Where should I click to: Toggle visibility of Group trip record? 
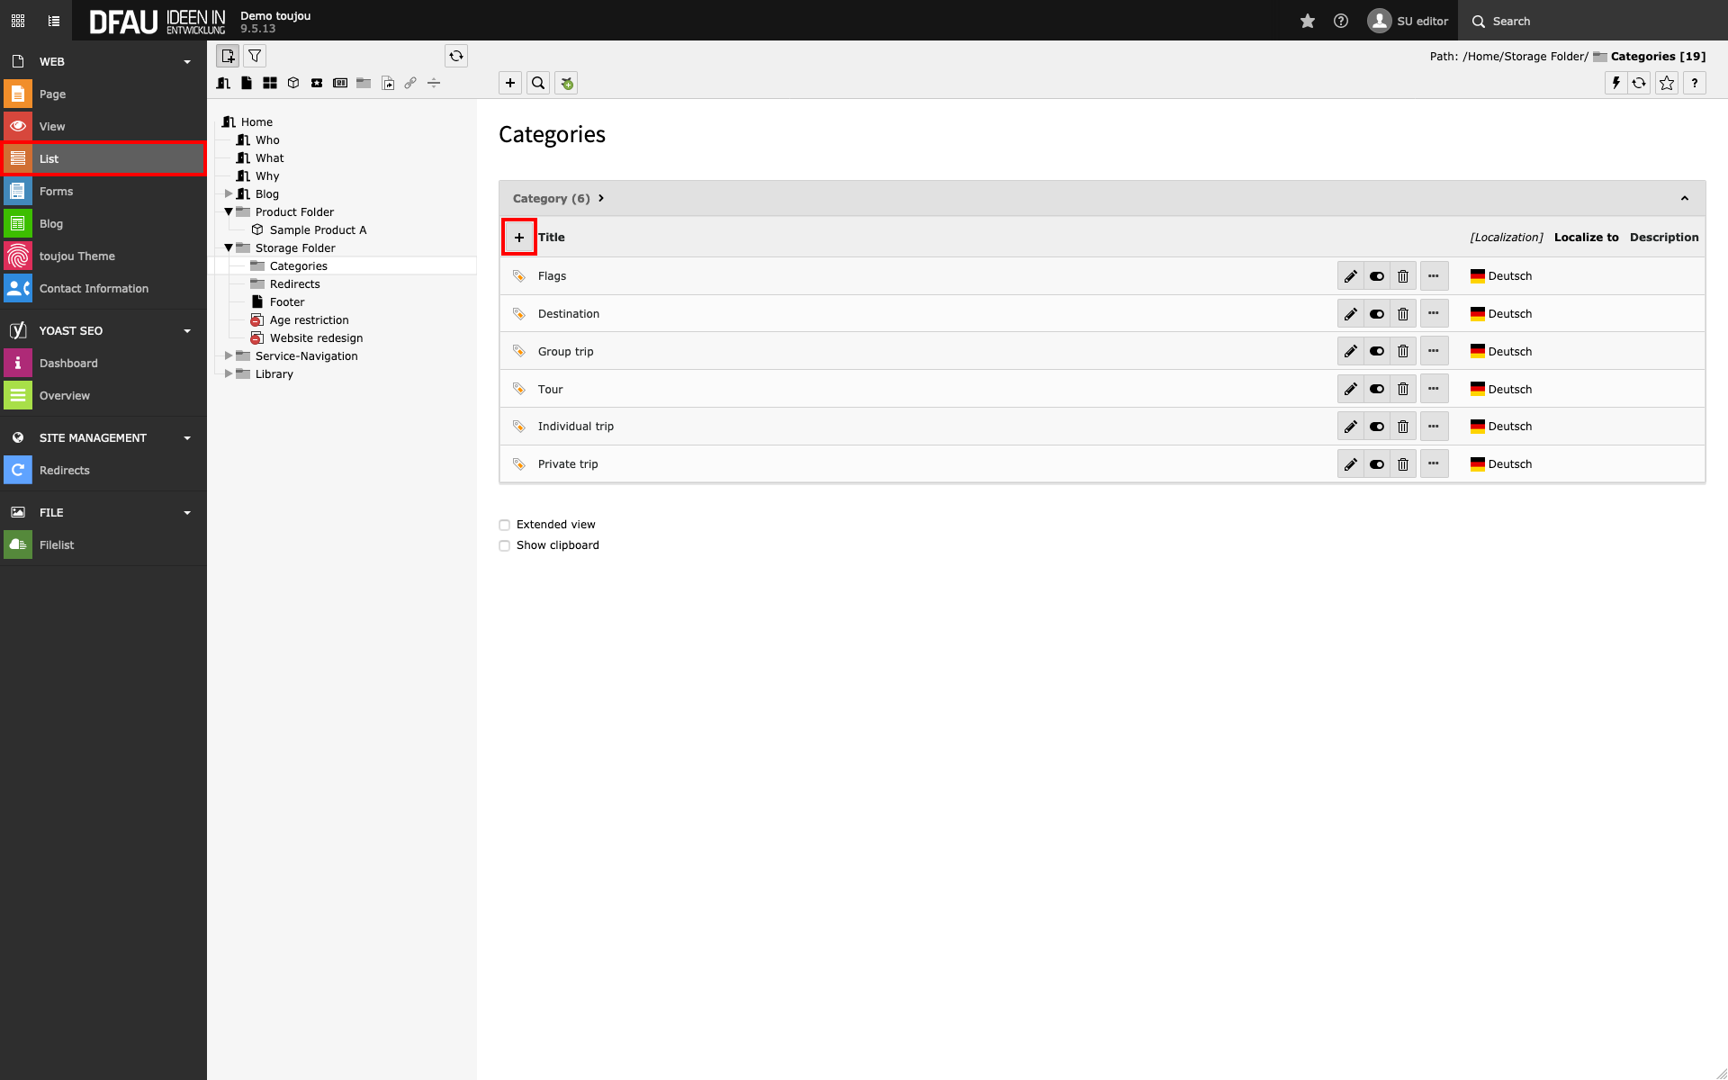tap(1377, 352)
